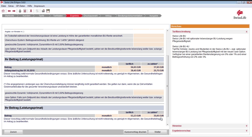Open the Extras menu
The width and height of the screenshot is (252, 137).
tap(11, 6)
